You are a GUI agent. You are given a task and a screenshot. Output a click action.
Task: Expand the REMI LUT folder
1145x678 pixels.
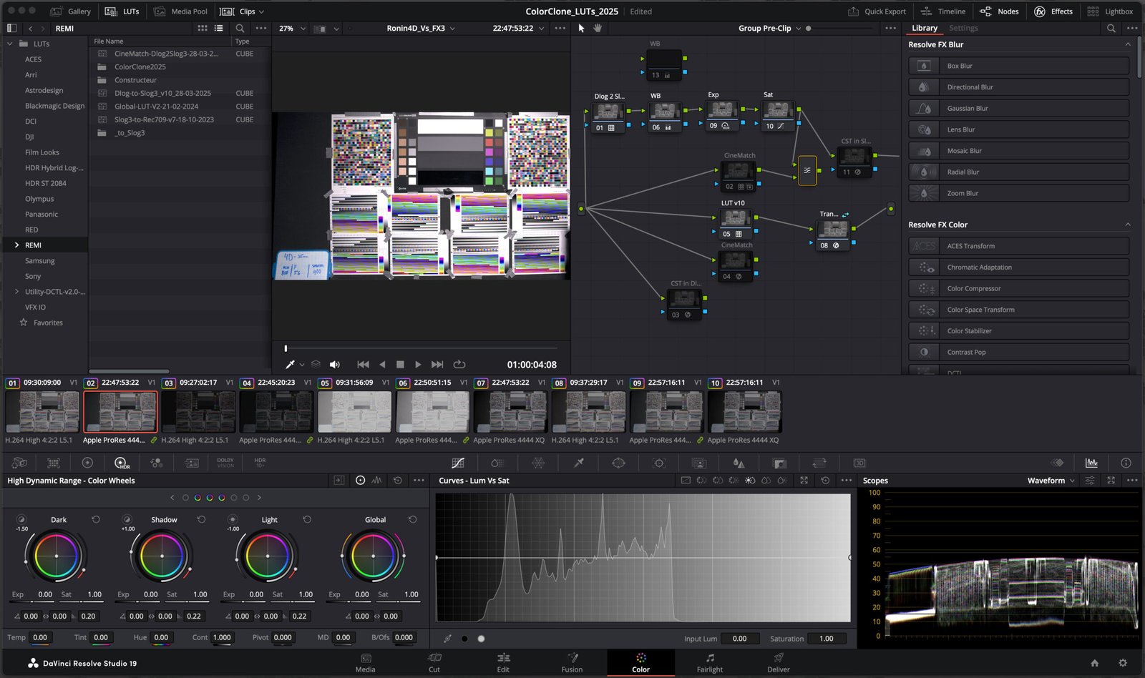pos(16,245)
